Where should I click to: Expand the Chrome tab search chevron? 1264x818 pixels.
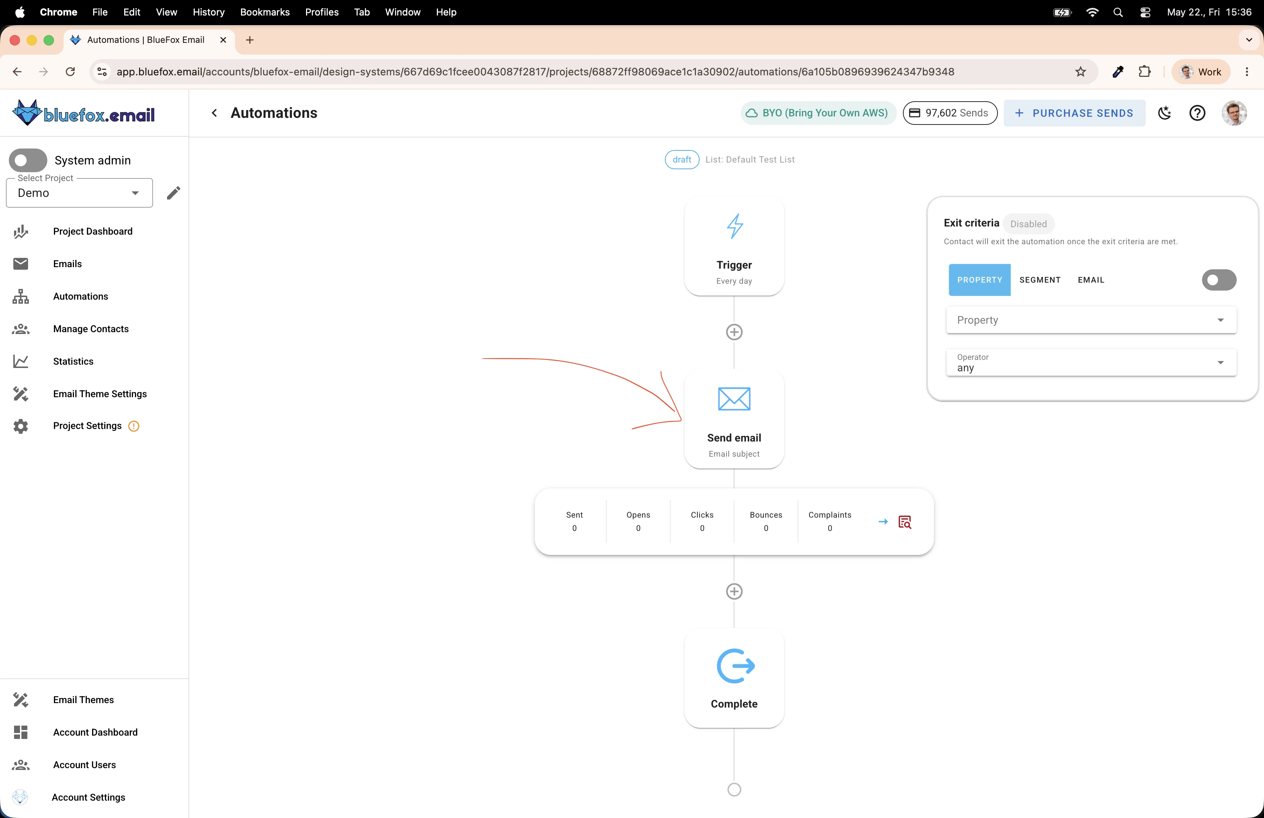click(x=1249, y=40)
